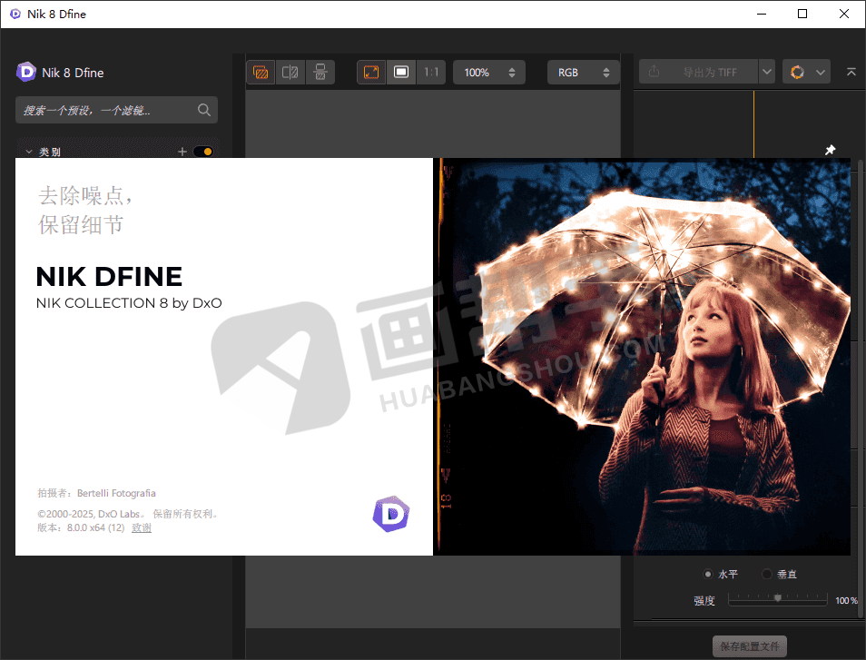This screenshot has height=660, width=866.
Task: Click the magnifier search icon
Action: point(204,110)
